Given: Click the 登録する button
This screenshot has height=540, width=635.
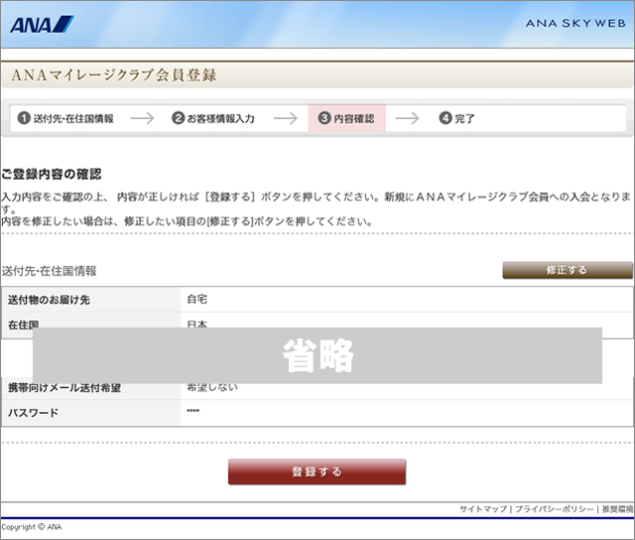Looking at the screenshot, I should [317, 472].
